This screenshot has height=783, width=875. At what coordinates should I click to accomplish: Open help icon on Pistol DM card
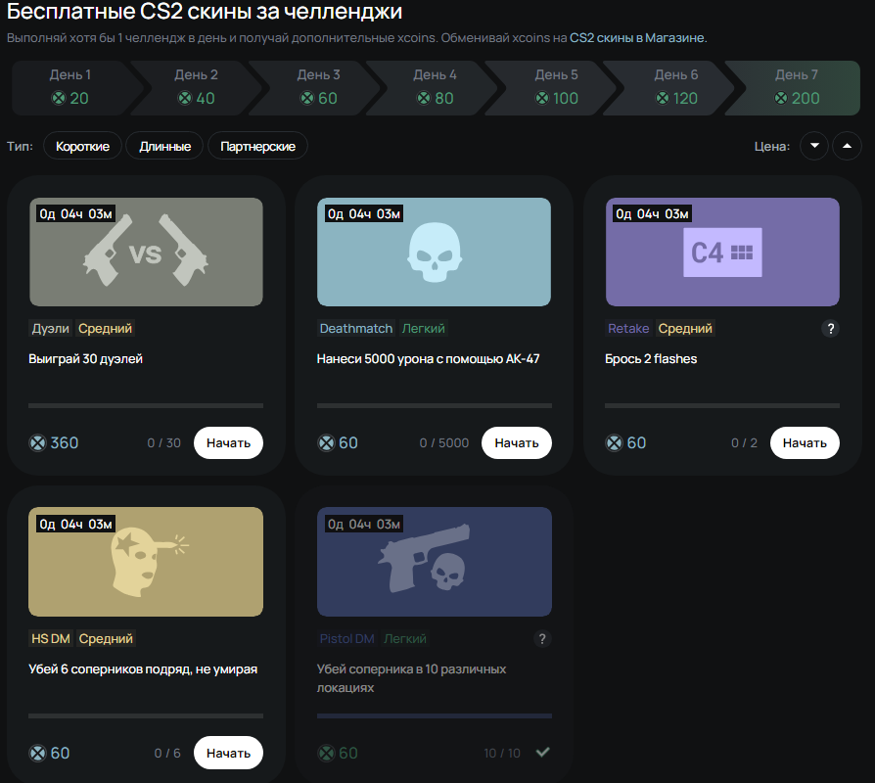(542, 638)
